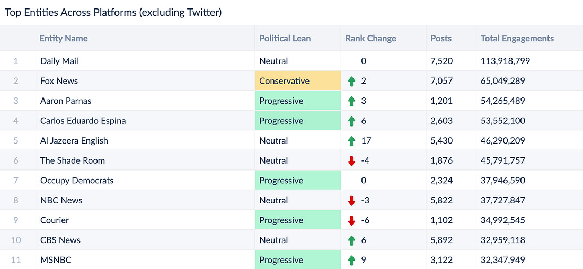Click the green Progressive cell for Occupy Democrats
583x269 pixels.
(297, 181)
